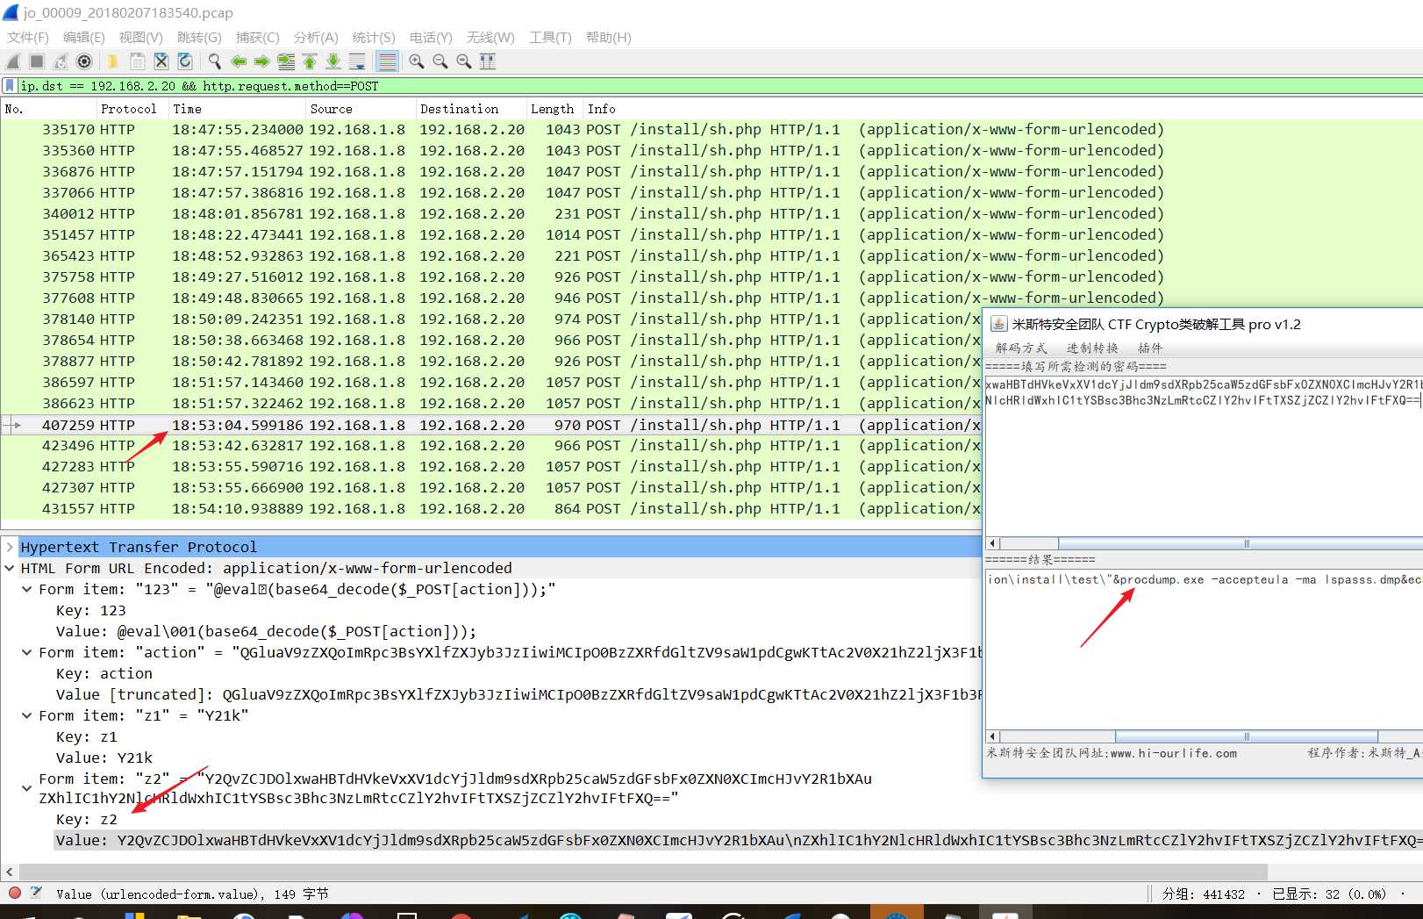This screenshot has width=1423, height=919.
Task: Click the cipher input text area in CTF tool
Action: [x=1204, y=456]
